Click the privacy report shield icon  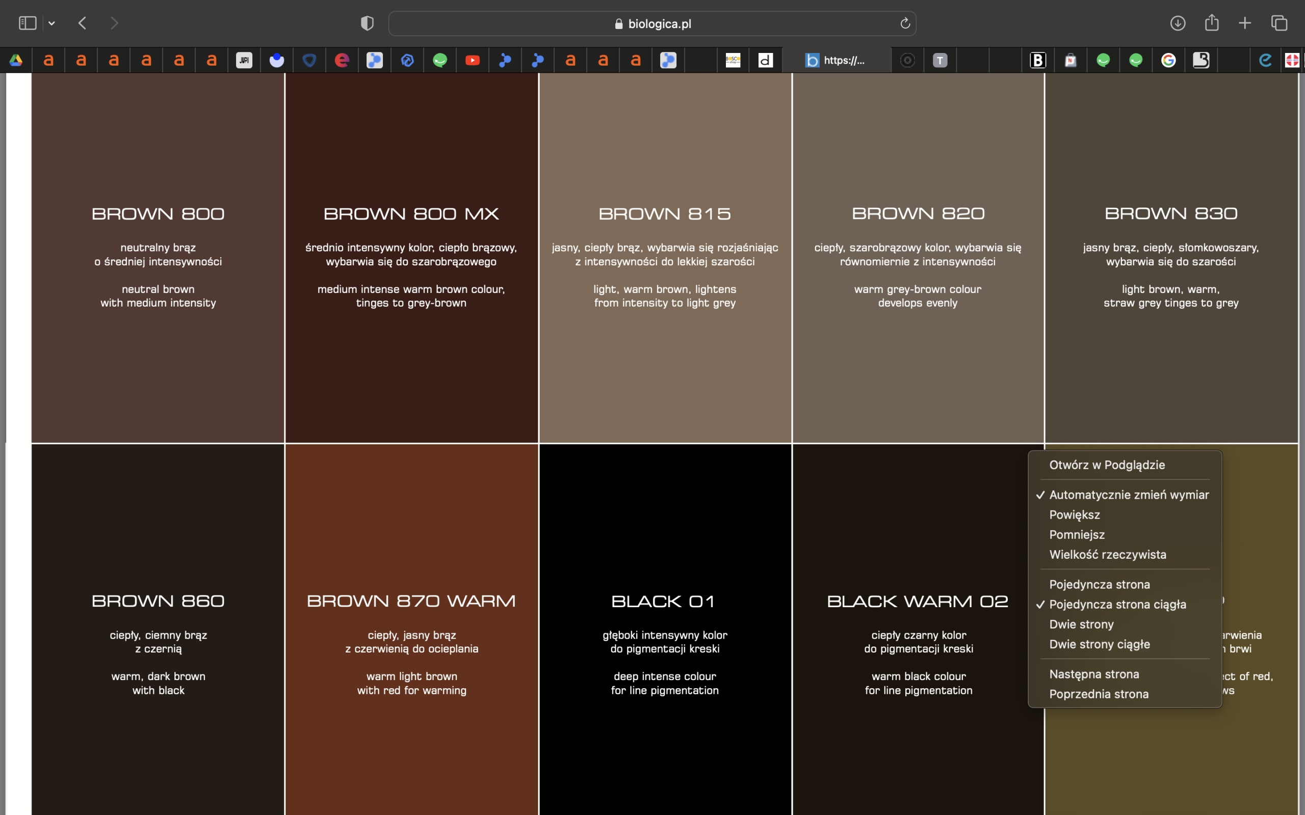[367, 23]
